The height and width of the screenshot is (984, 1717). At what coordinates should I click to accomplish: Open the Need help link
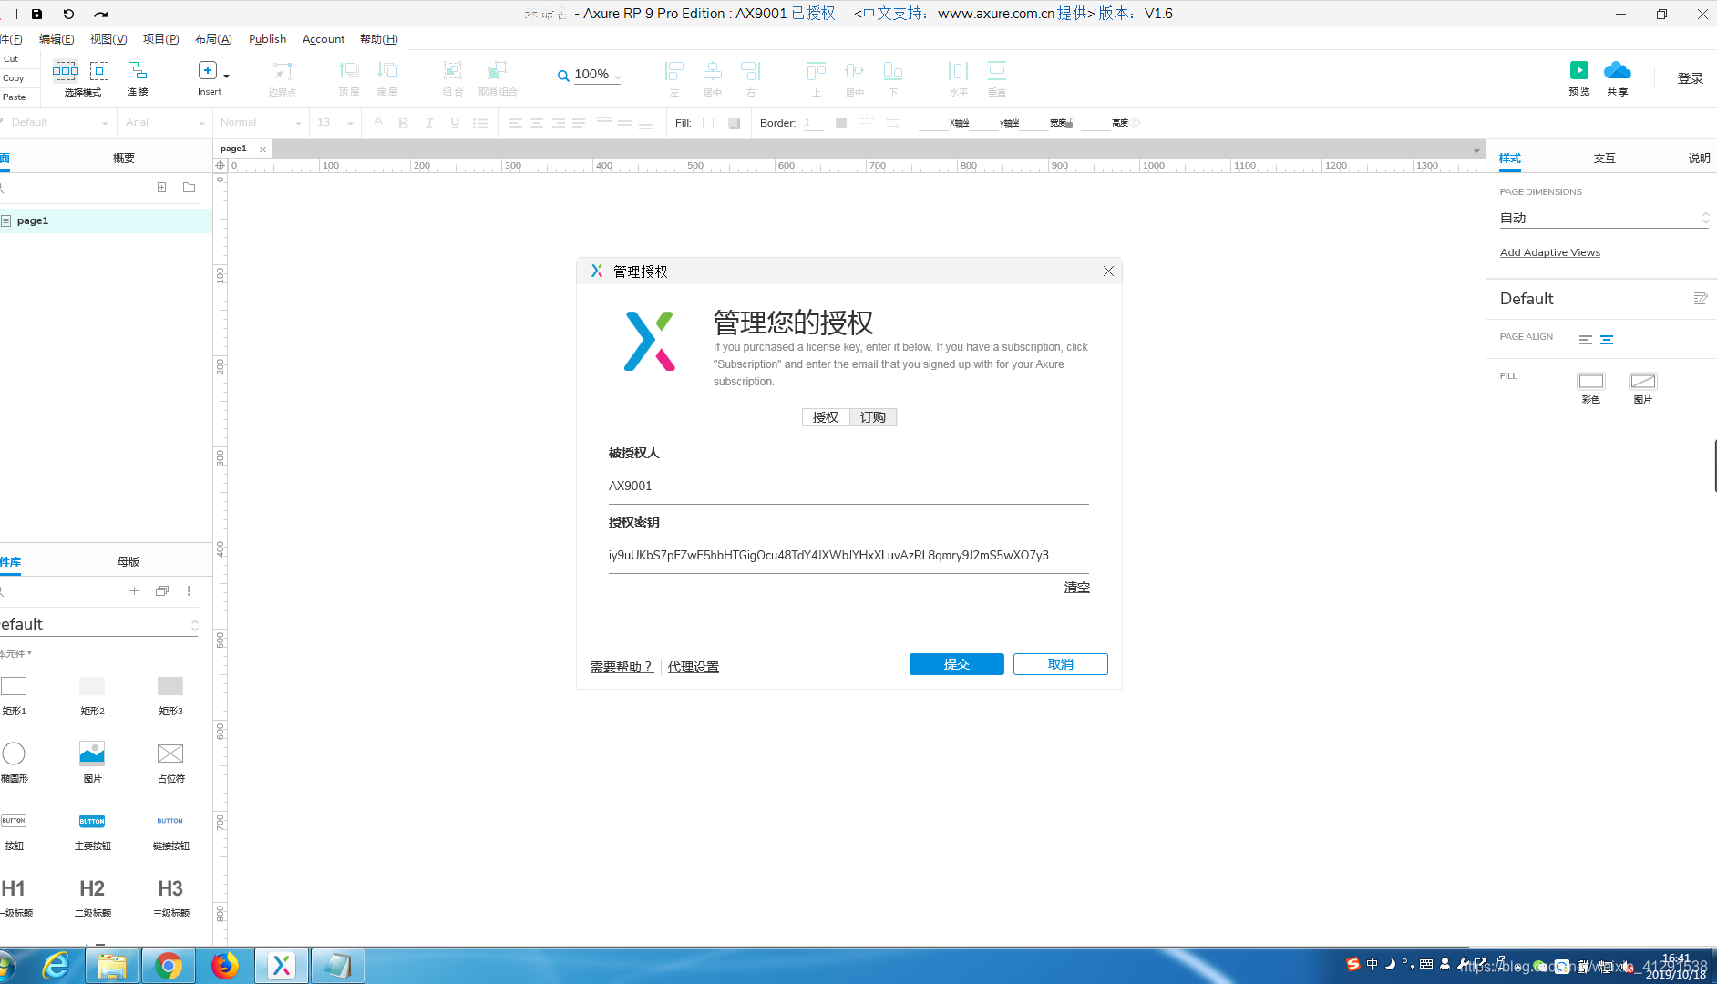622,667
